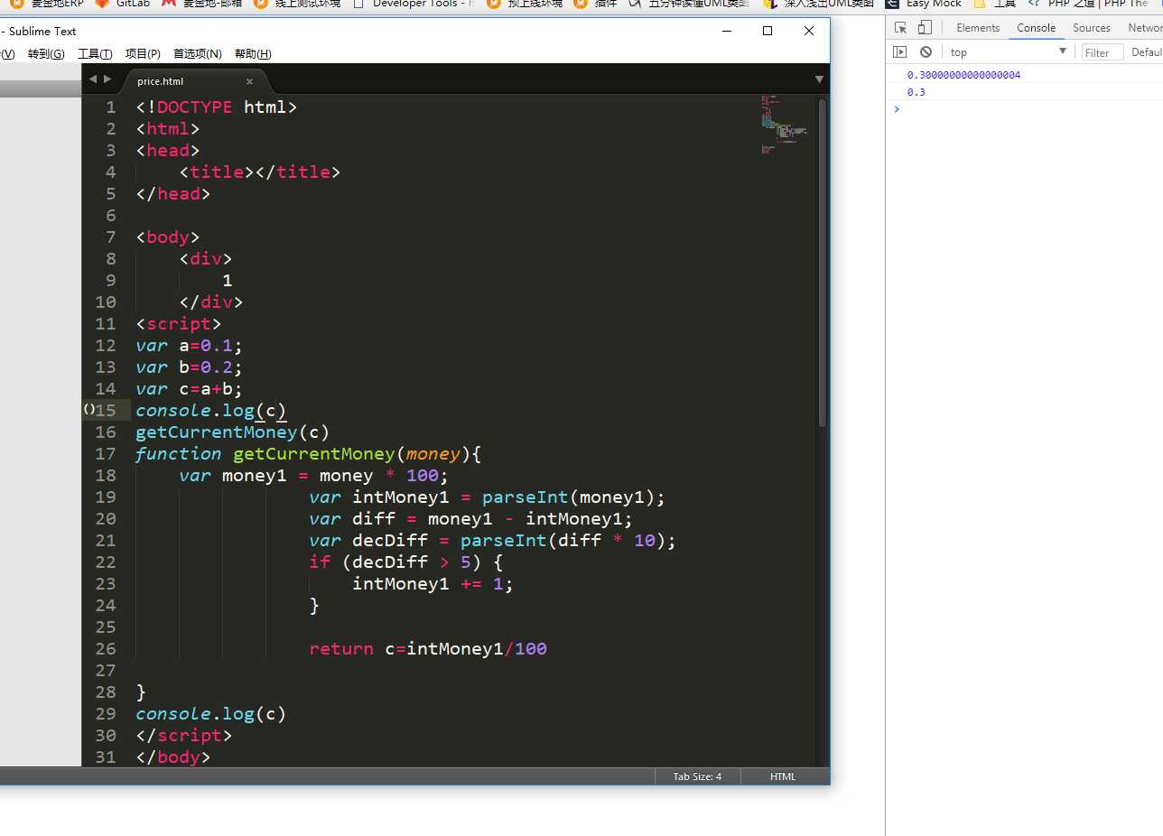
Task: Click the Tab Size: 4 status item
Action: click(697, 776)
